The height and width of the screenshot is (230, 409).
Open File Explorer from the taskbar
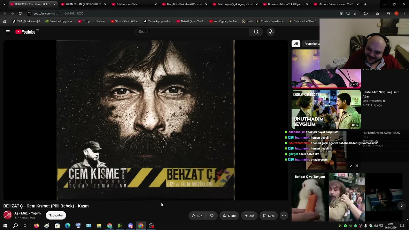pos(99,226)
